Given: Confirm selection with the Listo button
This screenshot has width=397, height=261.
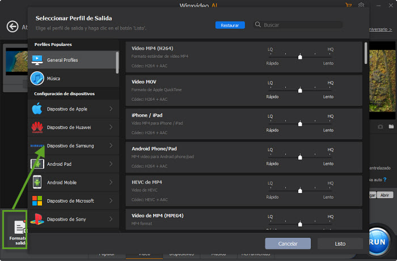Looking at the screenshot, I should click(340, 243).
